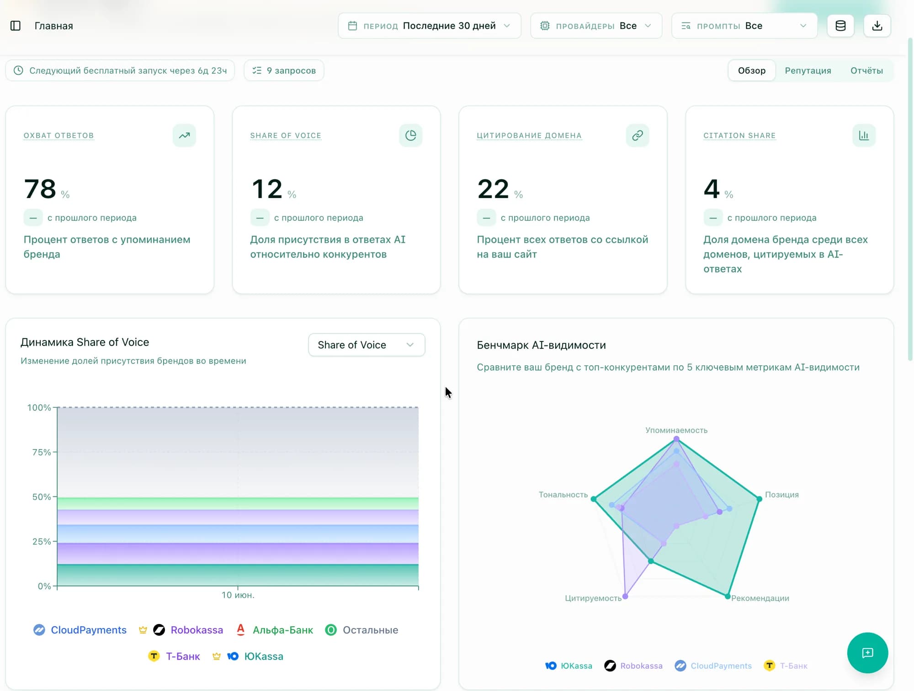Toggle Альфа-Банк series in chart legend
This screenshot has height=691, width=914.
point(275,630)
